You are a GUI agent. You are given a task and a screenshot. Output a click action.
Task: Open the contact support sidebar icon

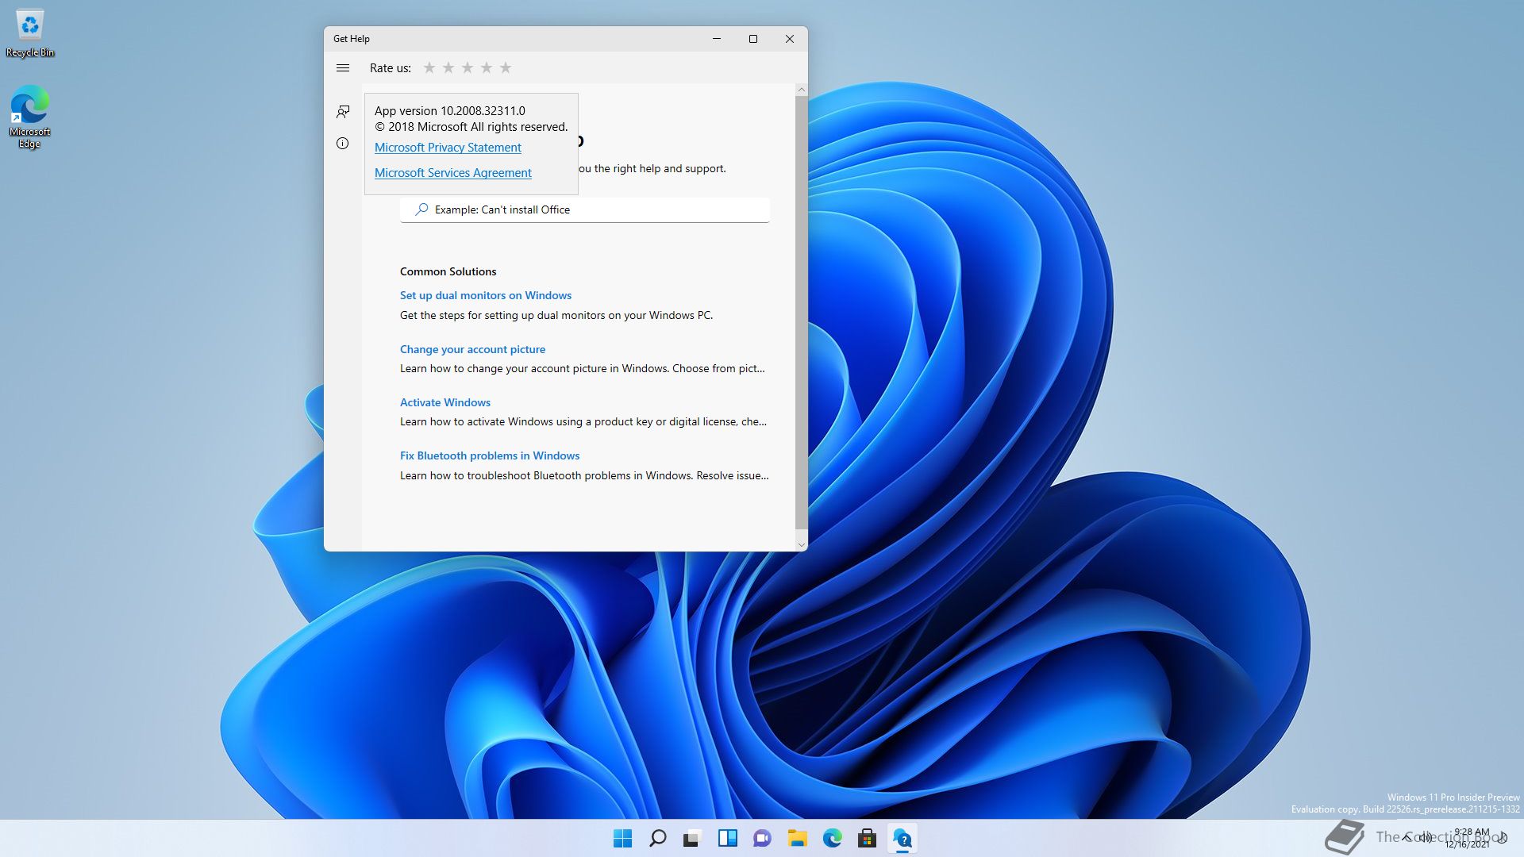(x=343, y=112)
